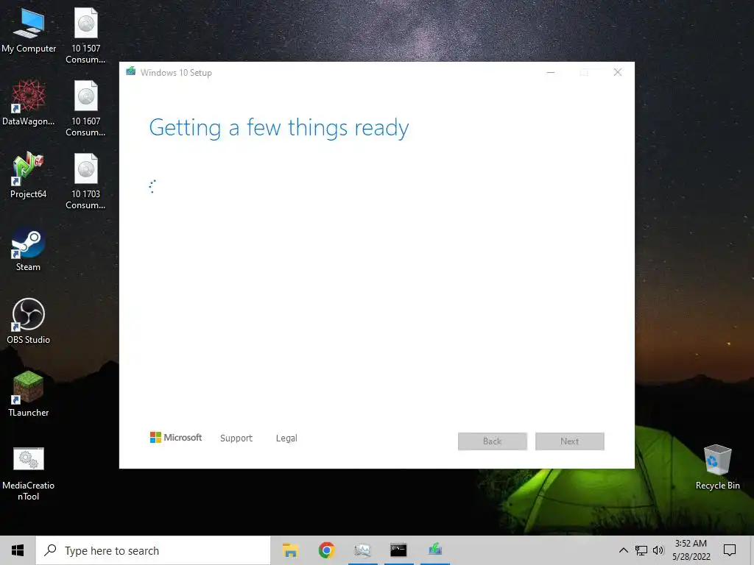Close the Windows 10 Setup window
Viewport: 754px width, 565px height.
coord(618,73)
